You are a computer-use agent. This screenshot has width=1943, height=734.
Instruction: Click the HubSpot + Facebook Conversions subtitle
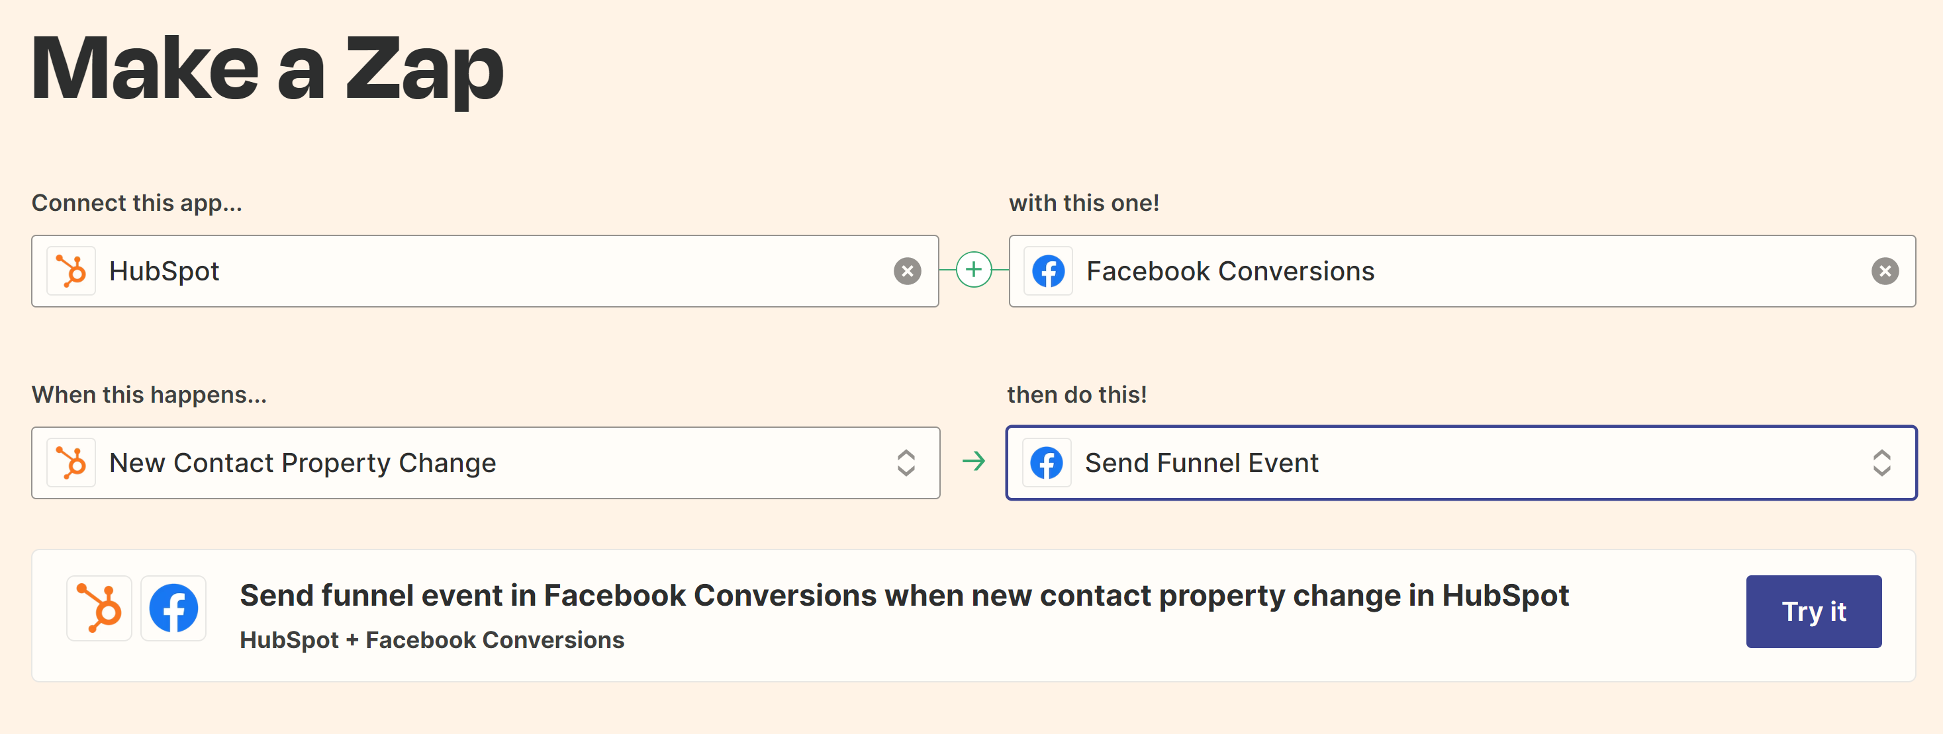(432, 640)
